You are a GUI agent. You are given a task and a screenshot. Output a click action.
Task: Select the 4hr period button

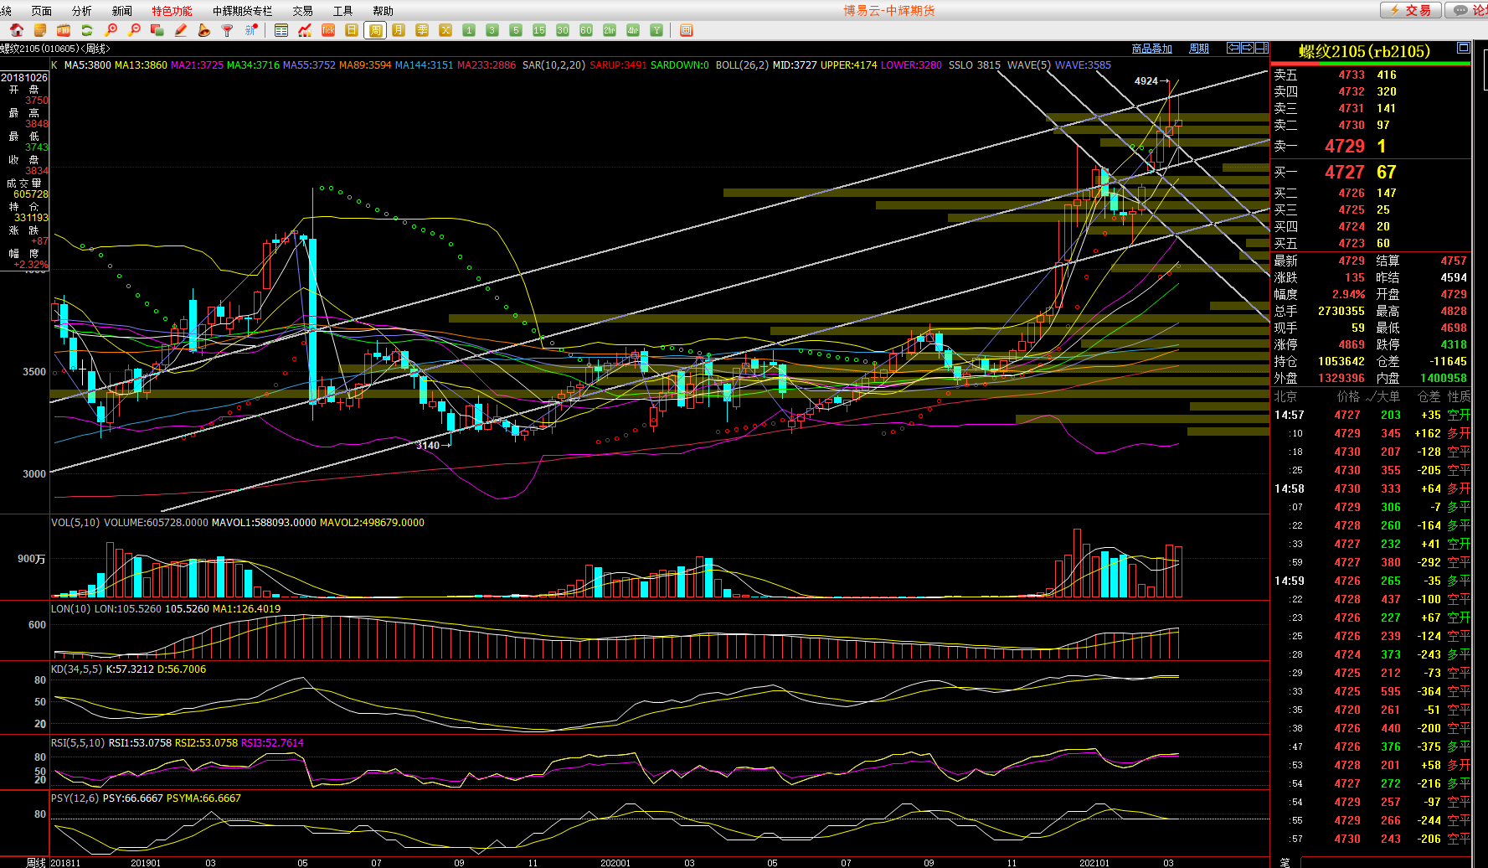(x=633, y=30)
